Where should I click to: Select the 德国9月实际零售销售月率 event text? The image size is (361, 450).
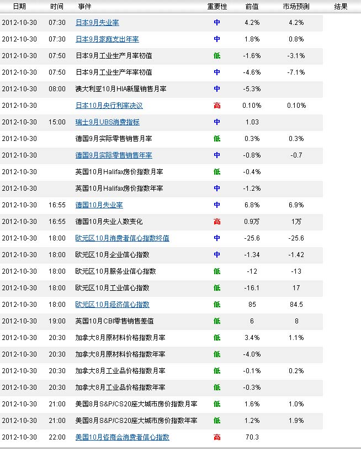114,139
